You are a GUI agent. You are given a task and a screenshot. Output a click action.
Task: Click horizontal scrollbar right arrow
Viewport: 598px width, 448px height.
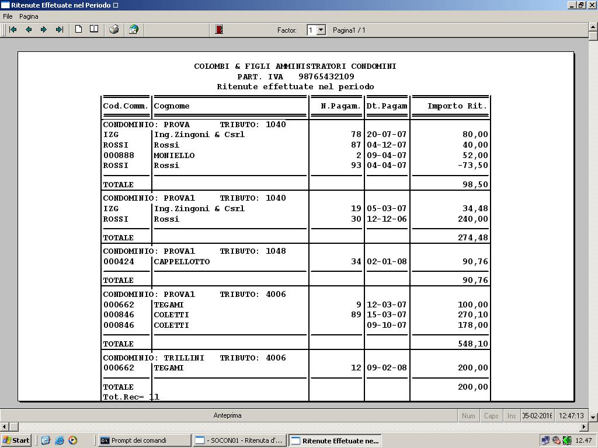tap(584, 426)
